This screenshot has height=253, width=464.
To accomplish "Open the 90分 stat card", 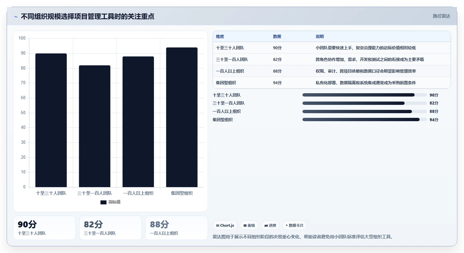I will coord(44,228).
